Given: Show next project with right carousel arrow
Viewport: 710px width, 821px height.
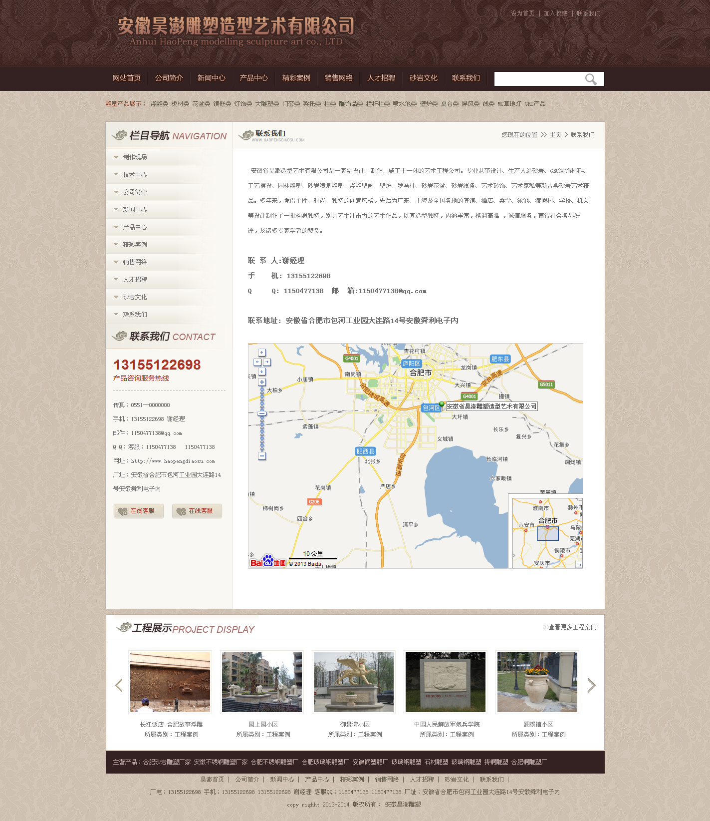Looking at the screenshot, I should [591, 685].
